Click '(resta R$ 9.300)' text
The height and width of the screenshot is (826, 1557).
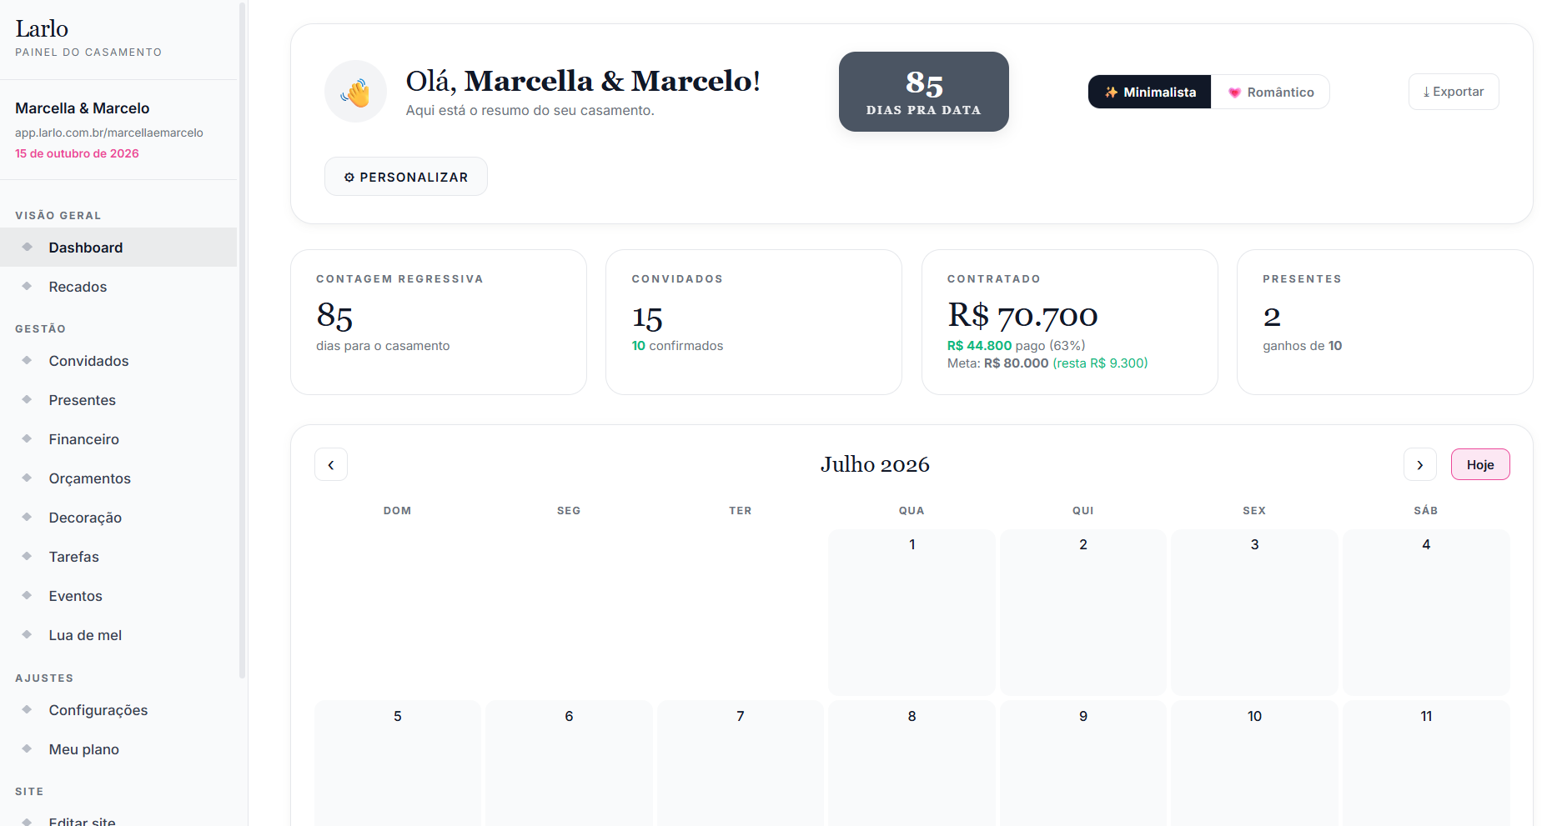pos(1100,363)
